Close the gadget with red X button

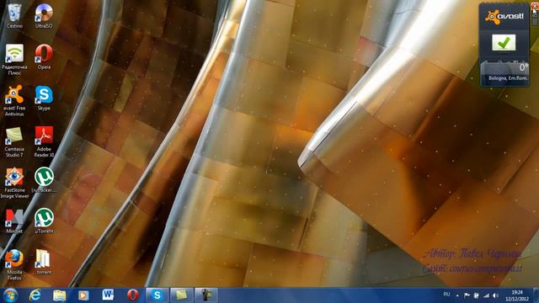pos(535,6)
